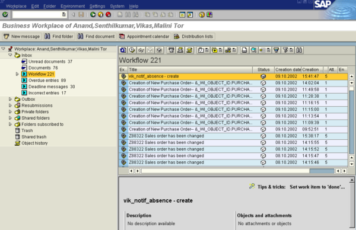Open the Environment menu
The height and width of the screenshot is (230, 356).
point(72,6)
